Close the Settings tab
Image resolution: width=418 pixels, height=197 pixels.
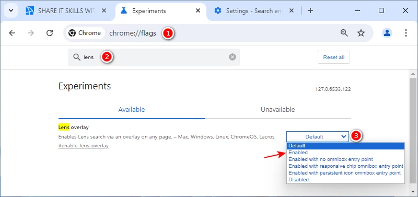coord(292,10)
